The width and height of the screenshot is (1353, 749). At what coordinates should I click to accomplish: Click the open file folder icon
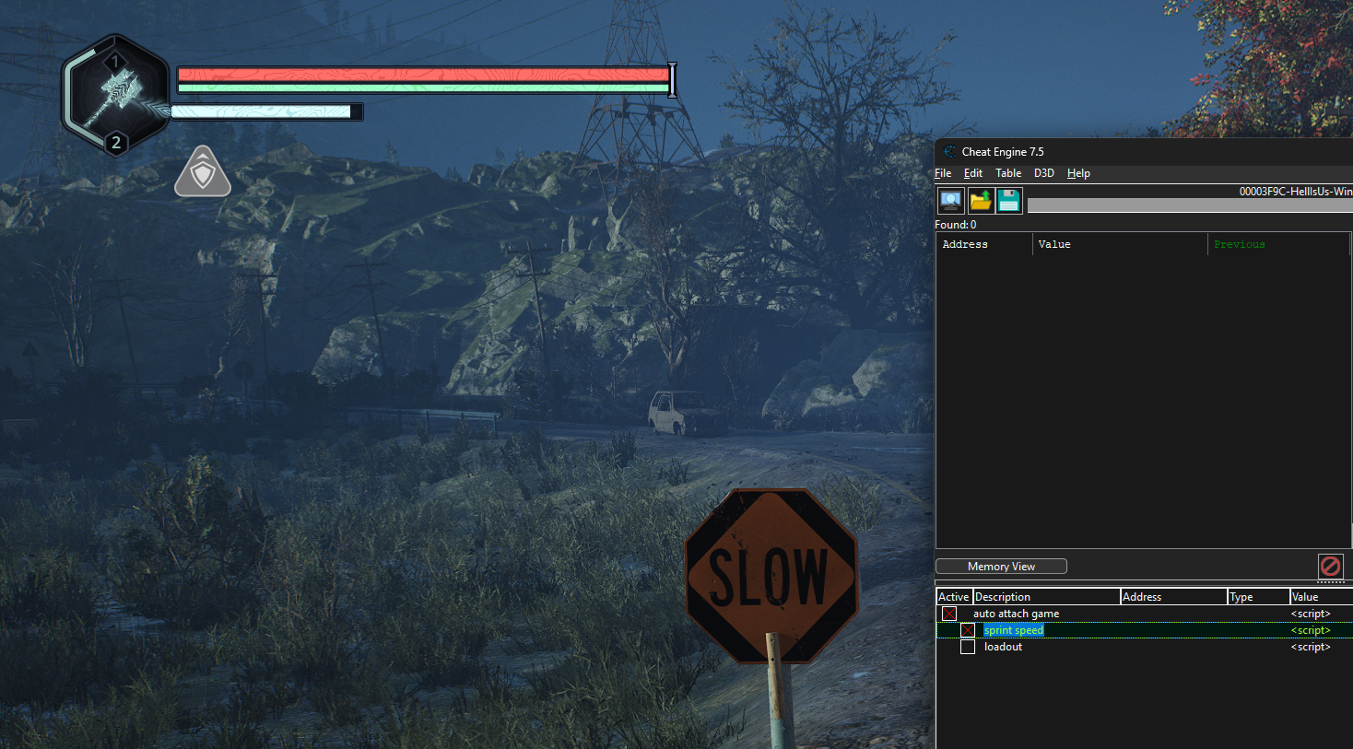(980, 200)
